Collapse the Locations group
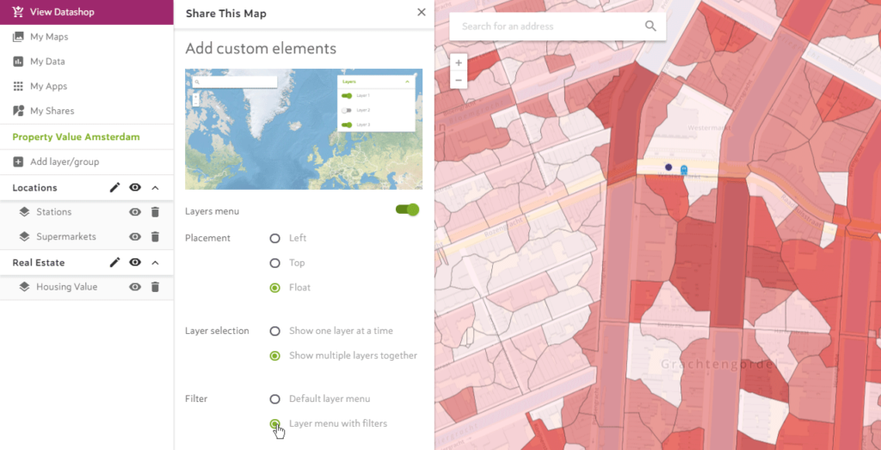This screenshot has width=881, height=450. tap(156, 187)
